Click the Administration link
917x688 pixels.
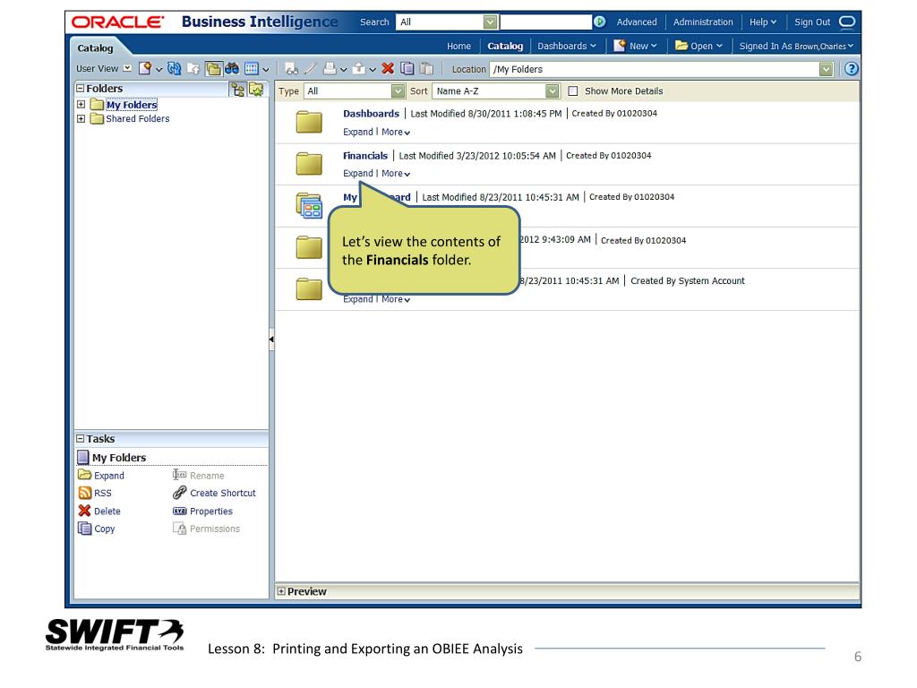click(x=702, y=21)
